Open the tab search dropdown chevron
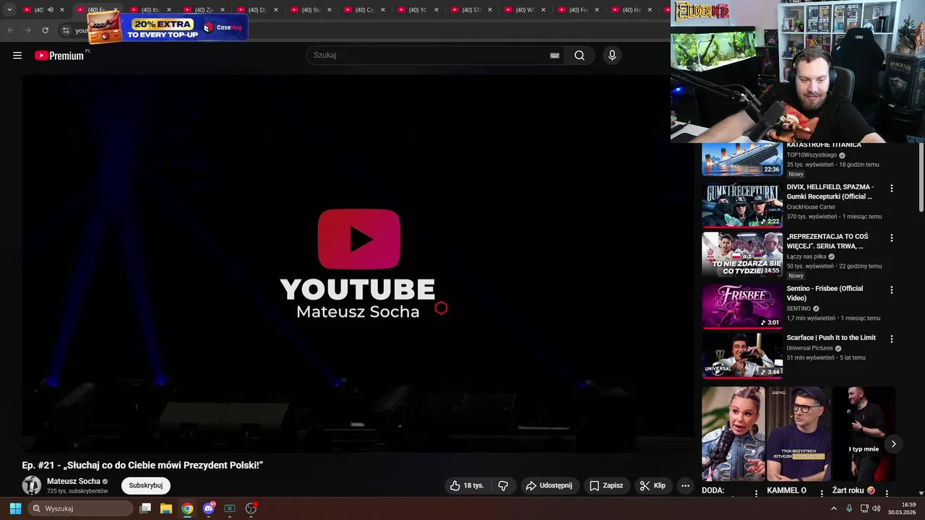The image size is (925, 520). 9,9
